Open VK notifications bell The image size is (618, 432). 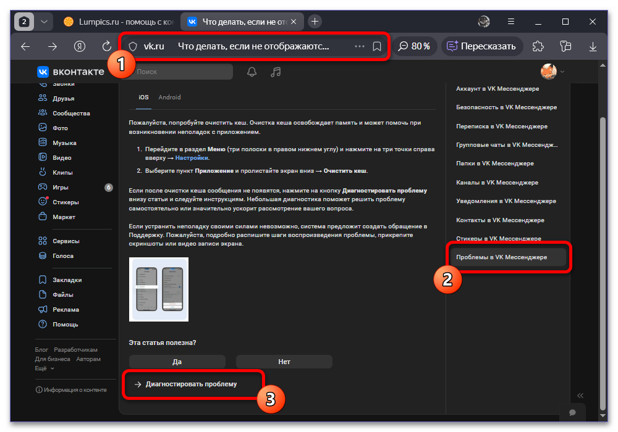click(x=252, y=72)
